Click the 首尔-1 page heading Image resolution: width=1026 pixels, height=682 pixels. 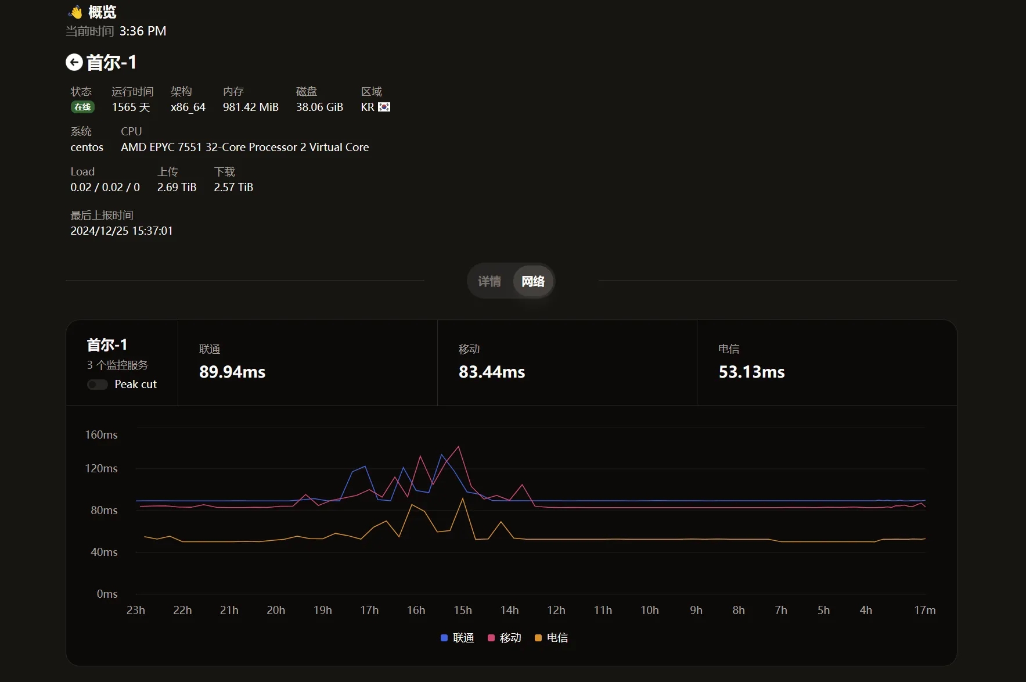coord(111,62)
